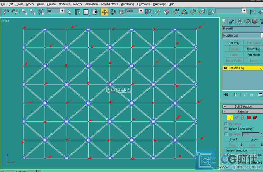Viewport: 263px width, 172px height.
Task: Adjust the By Angle value spinner
Action: coord(261,134)
